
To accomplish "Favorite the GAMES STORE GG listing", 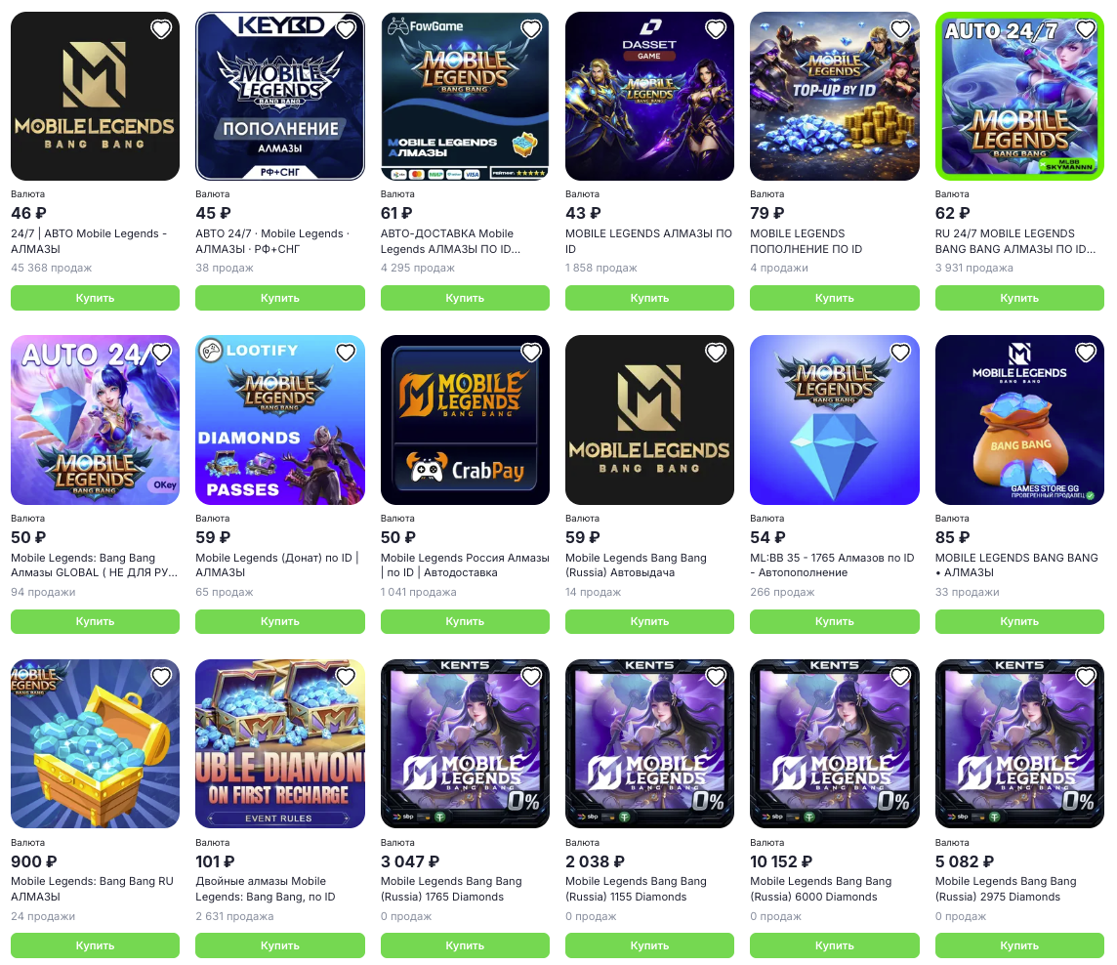I will tap(1085, 353).
